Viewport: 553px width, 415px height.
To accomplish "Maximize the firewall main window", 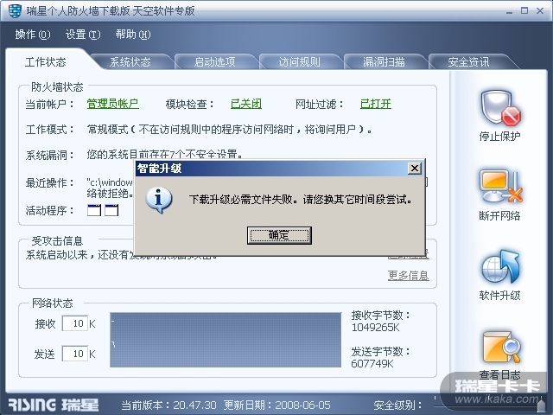I will [x=524, y=11].
